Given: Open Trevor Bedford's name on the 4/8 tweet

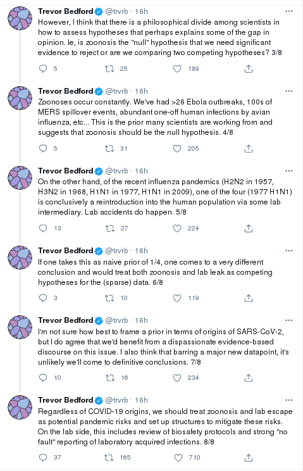Looking at the screenshot, I should tap(65, 91).
